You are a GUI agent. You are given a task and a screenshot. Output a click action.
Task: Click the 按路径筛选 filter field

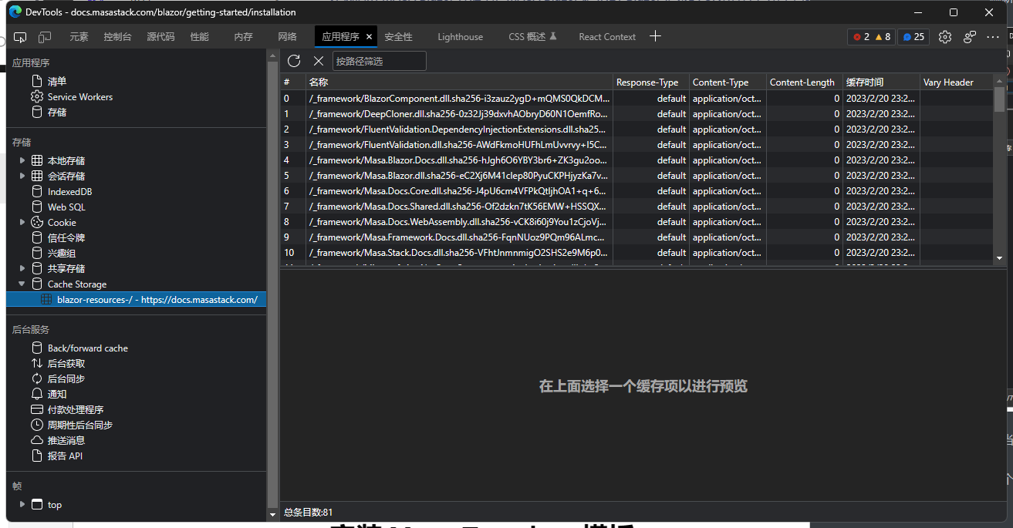click(378, 60)
